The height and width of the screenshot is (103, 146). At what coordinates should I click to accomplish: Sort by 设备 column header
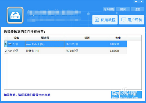pyautogui.click(x=16, y=38)
